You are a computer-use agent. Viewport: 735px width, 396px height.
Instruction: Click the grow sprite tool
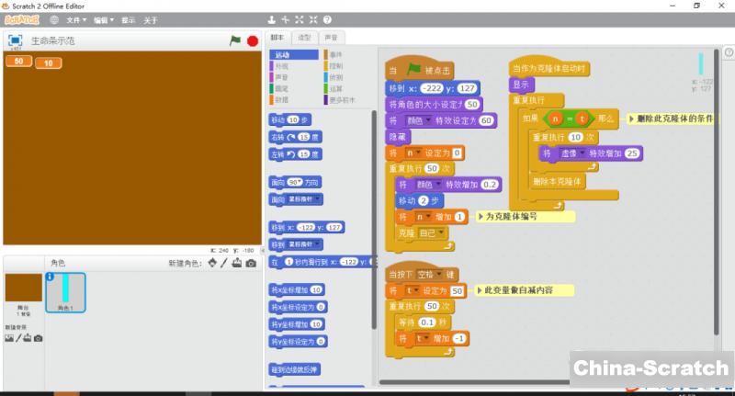[x=300, y=19]
